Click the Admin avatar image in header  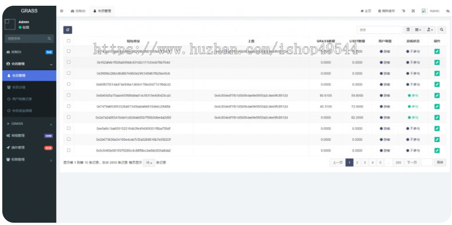click(425, 11)
